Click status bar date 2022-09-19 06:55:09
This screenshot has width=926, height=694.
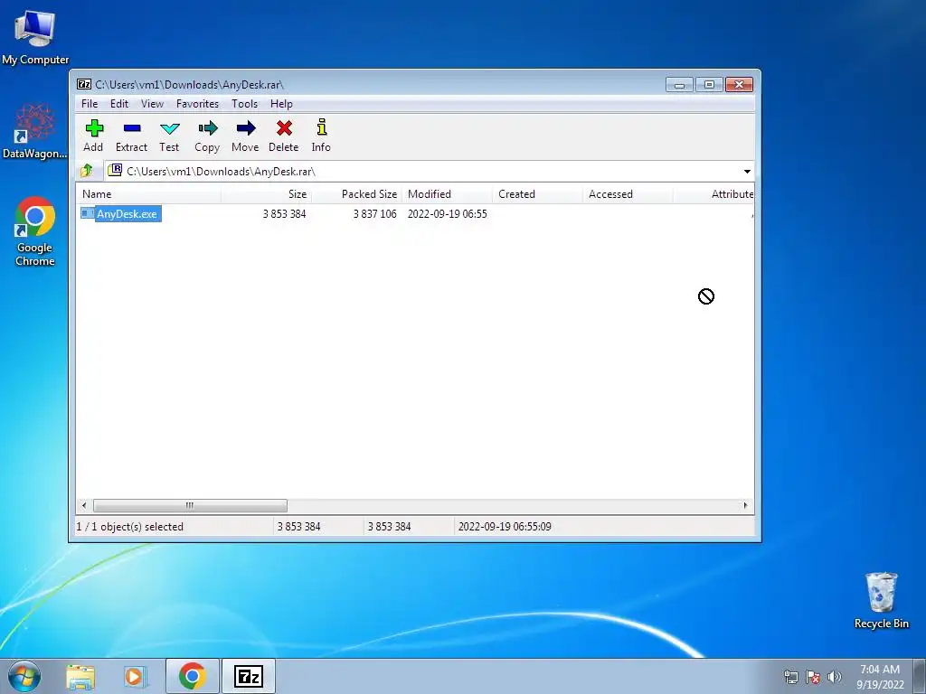(505, 527)
